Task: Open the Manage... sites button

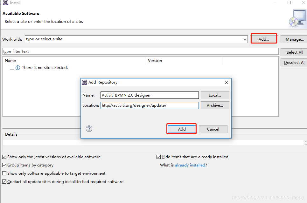Action: (x=295, y=39)
